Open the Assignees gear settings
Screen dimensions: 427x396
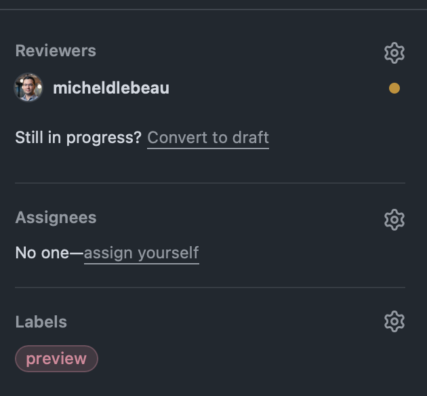[394, 219]
